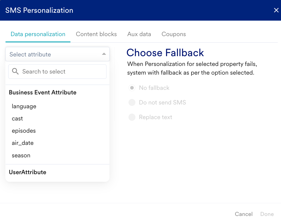Focus the Search to select field
The image size is (281, 223).
(x=61, y=72)
